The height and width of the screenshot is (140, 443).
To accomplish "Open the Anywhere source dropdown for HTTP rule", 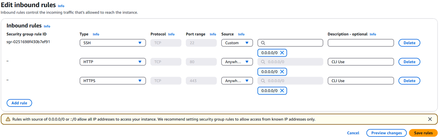I will pos(237,62).
